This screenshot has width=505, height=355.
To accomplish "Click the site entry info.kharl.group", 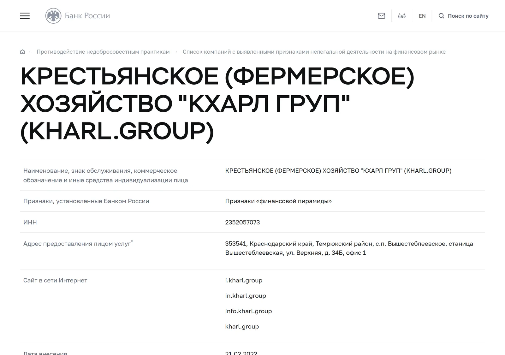I will coord(248,311).
